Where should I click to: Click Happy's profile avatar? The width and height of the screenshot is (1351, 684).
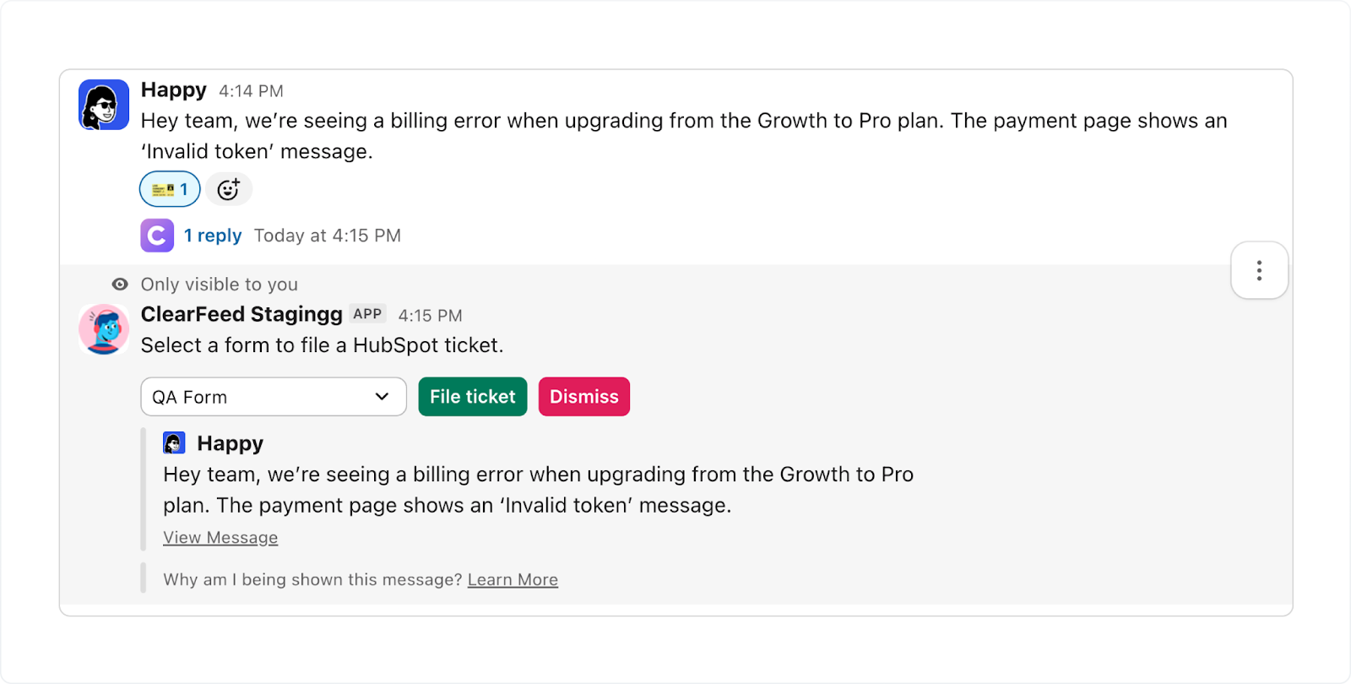click(102, 104)
